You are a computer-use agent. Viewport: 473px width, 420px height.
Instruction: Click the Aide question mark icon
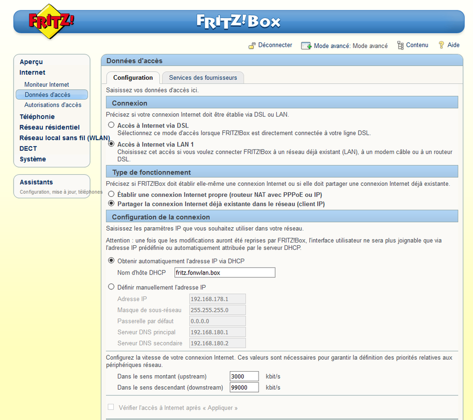(442, 45)
